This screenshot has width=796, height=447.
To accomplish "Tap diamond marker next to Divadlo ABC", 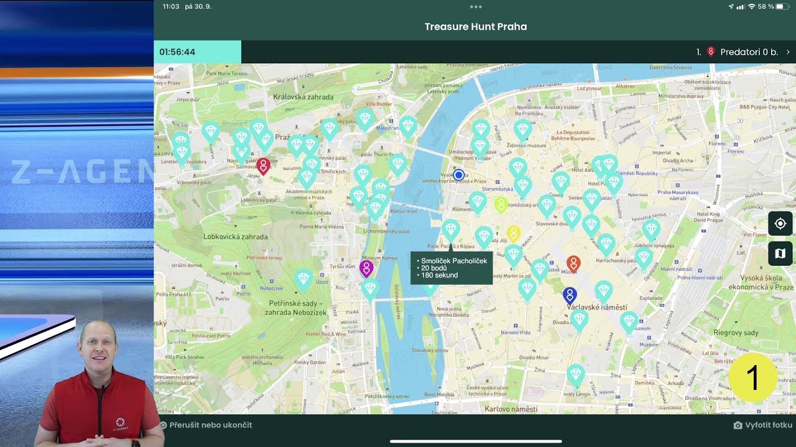I will [580, 320].
